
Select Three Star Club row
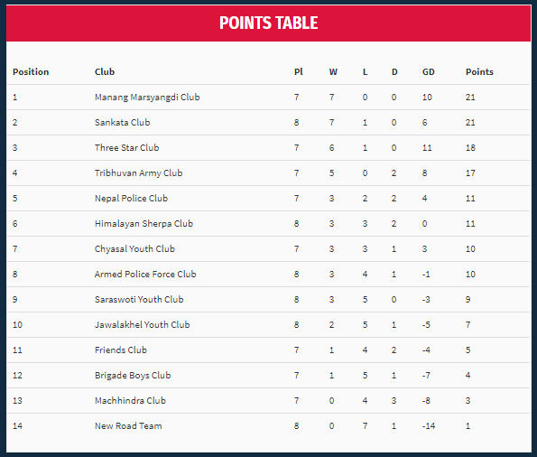(268, 148)
